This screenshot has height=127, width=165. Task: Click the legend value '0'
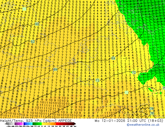click(42, 126)
